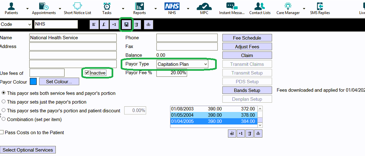365x156 pixels.
Task: Save the payor with floppy disk icon
Action: click(126, 24)
